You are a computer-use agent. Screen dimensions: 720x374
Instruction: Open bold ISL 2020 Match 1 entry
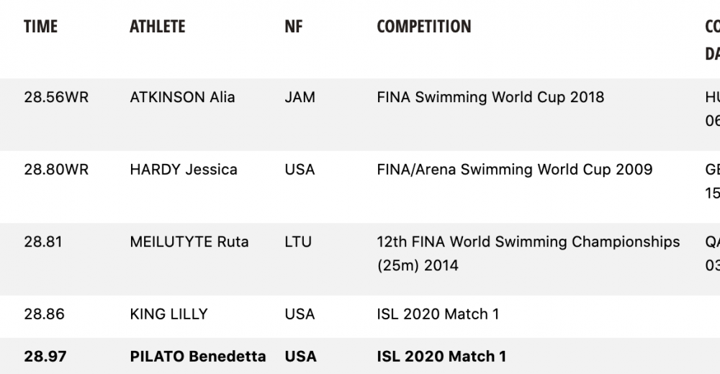[441, 357]
